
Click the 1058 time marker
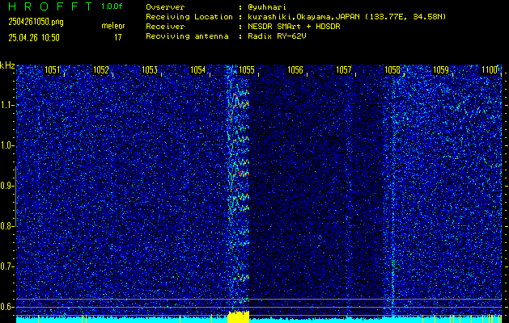tap(392, 70)
